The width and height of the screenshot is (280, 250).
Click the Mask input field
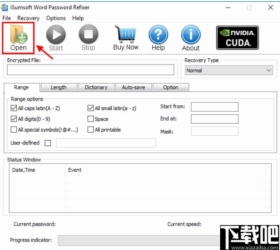coord(214,131)
